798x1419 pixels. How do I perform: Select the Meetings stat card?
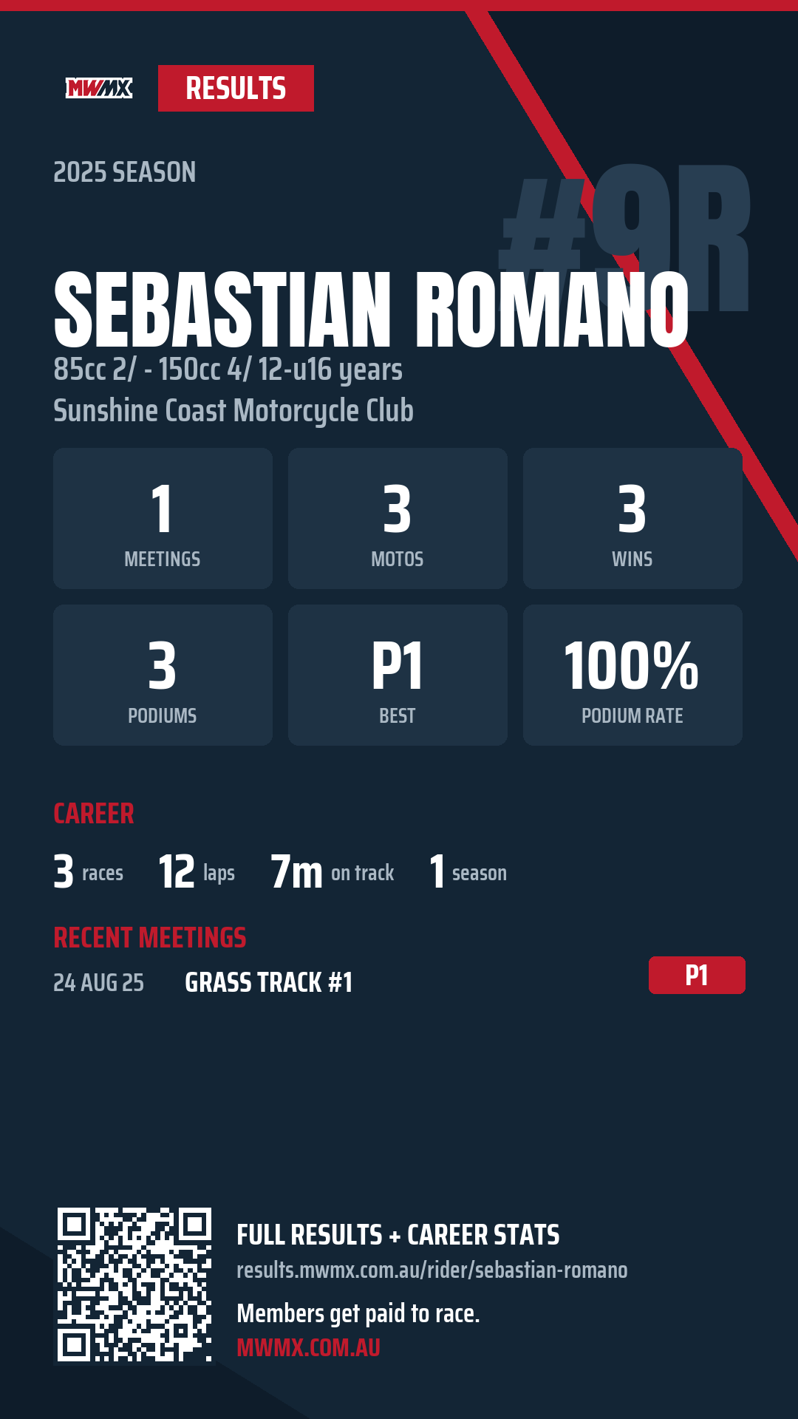(x=163, y=518)
